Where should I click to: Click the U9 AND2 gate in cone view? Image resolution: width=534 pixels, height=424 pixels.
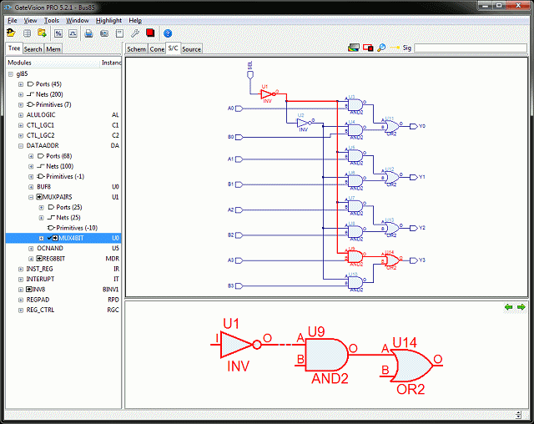[326, 355]
